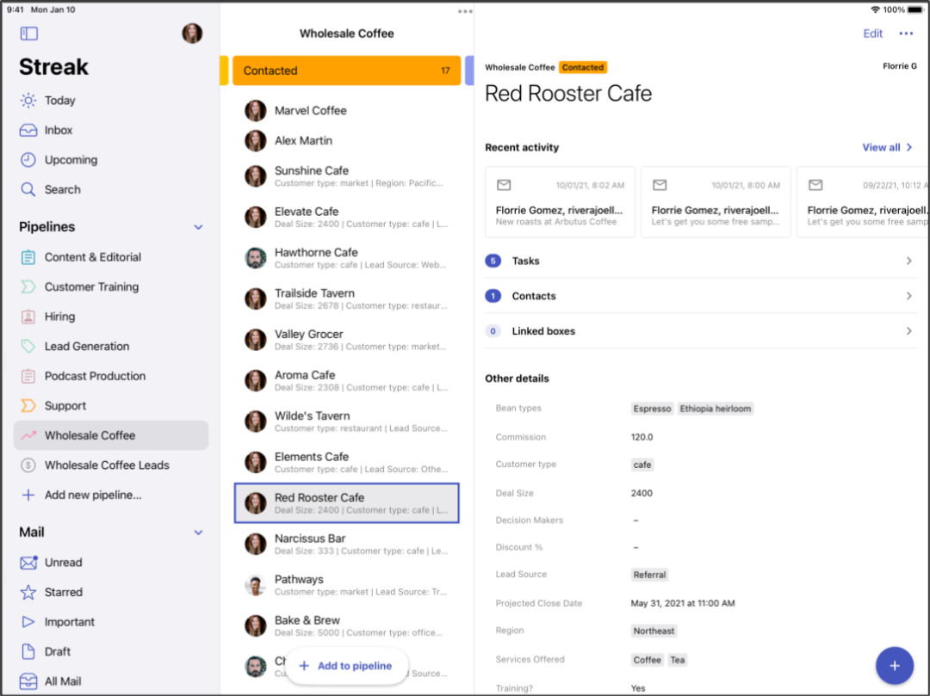Expand the Tasks row
Viewport: 930px width, 696px height.
pos(700,262)
